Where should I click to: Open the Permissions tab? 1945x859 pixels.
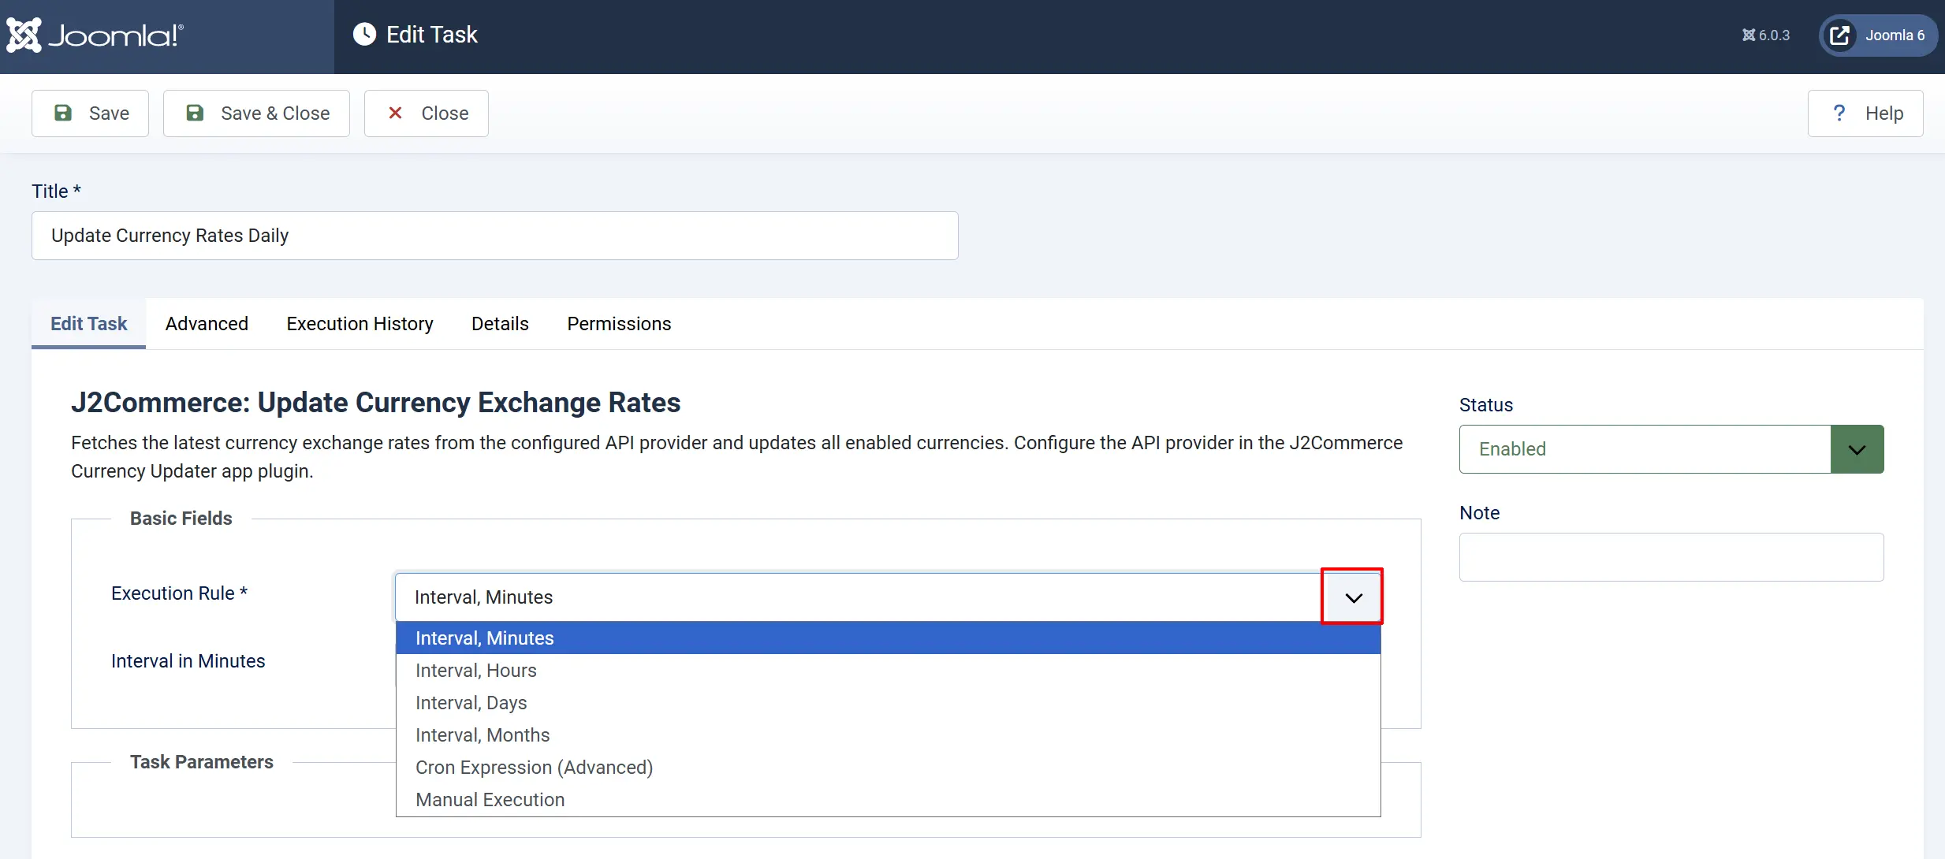tap(620, 324)
